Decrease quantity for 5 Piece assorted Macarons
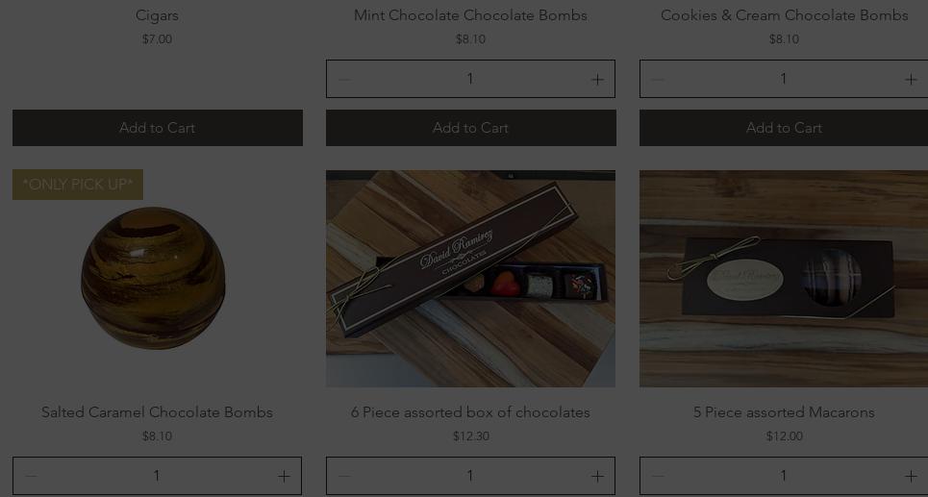The height and width of the screenshot is (497, 928). tap(658, 476)
